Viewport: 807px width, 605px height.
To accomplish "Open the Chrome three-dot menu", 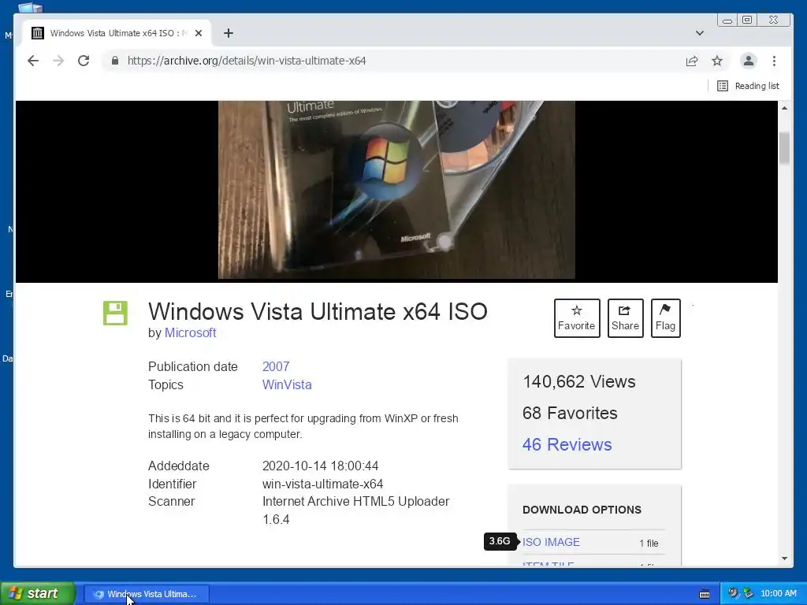I will point(774,61).
